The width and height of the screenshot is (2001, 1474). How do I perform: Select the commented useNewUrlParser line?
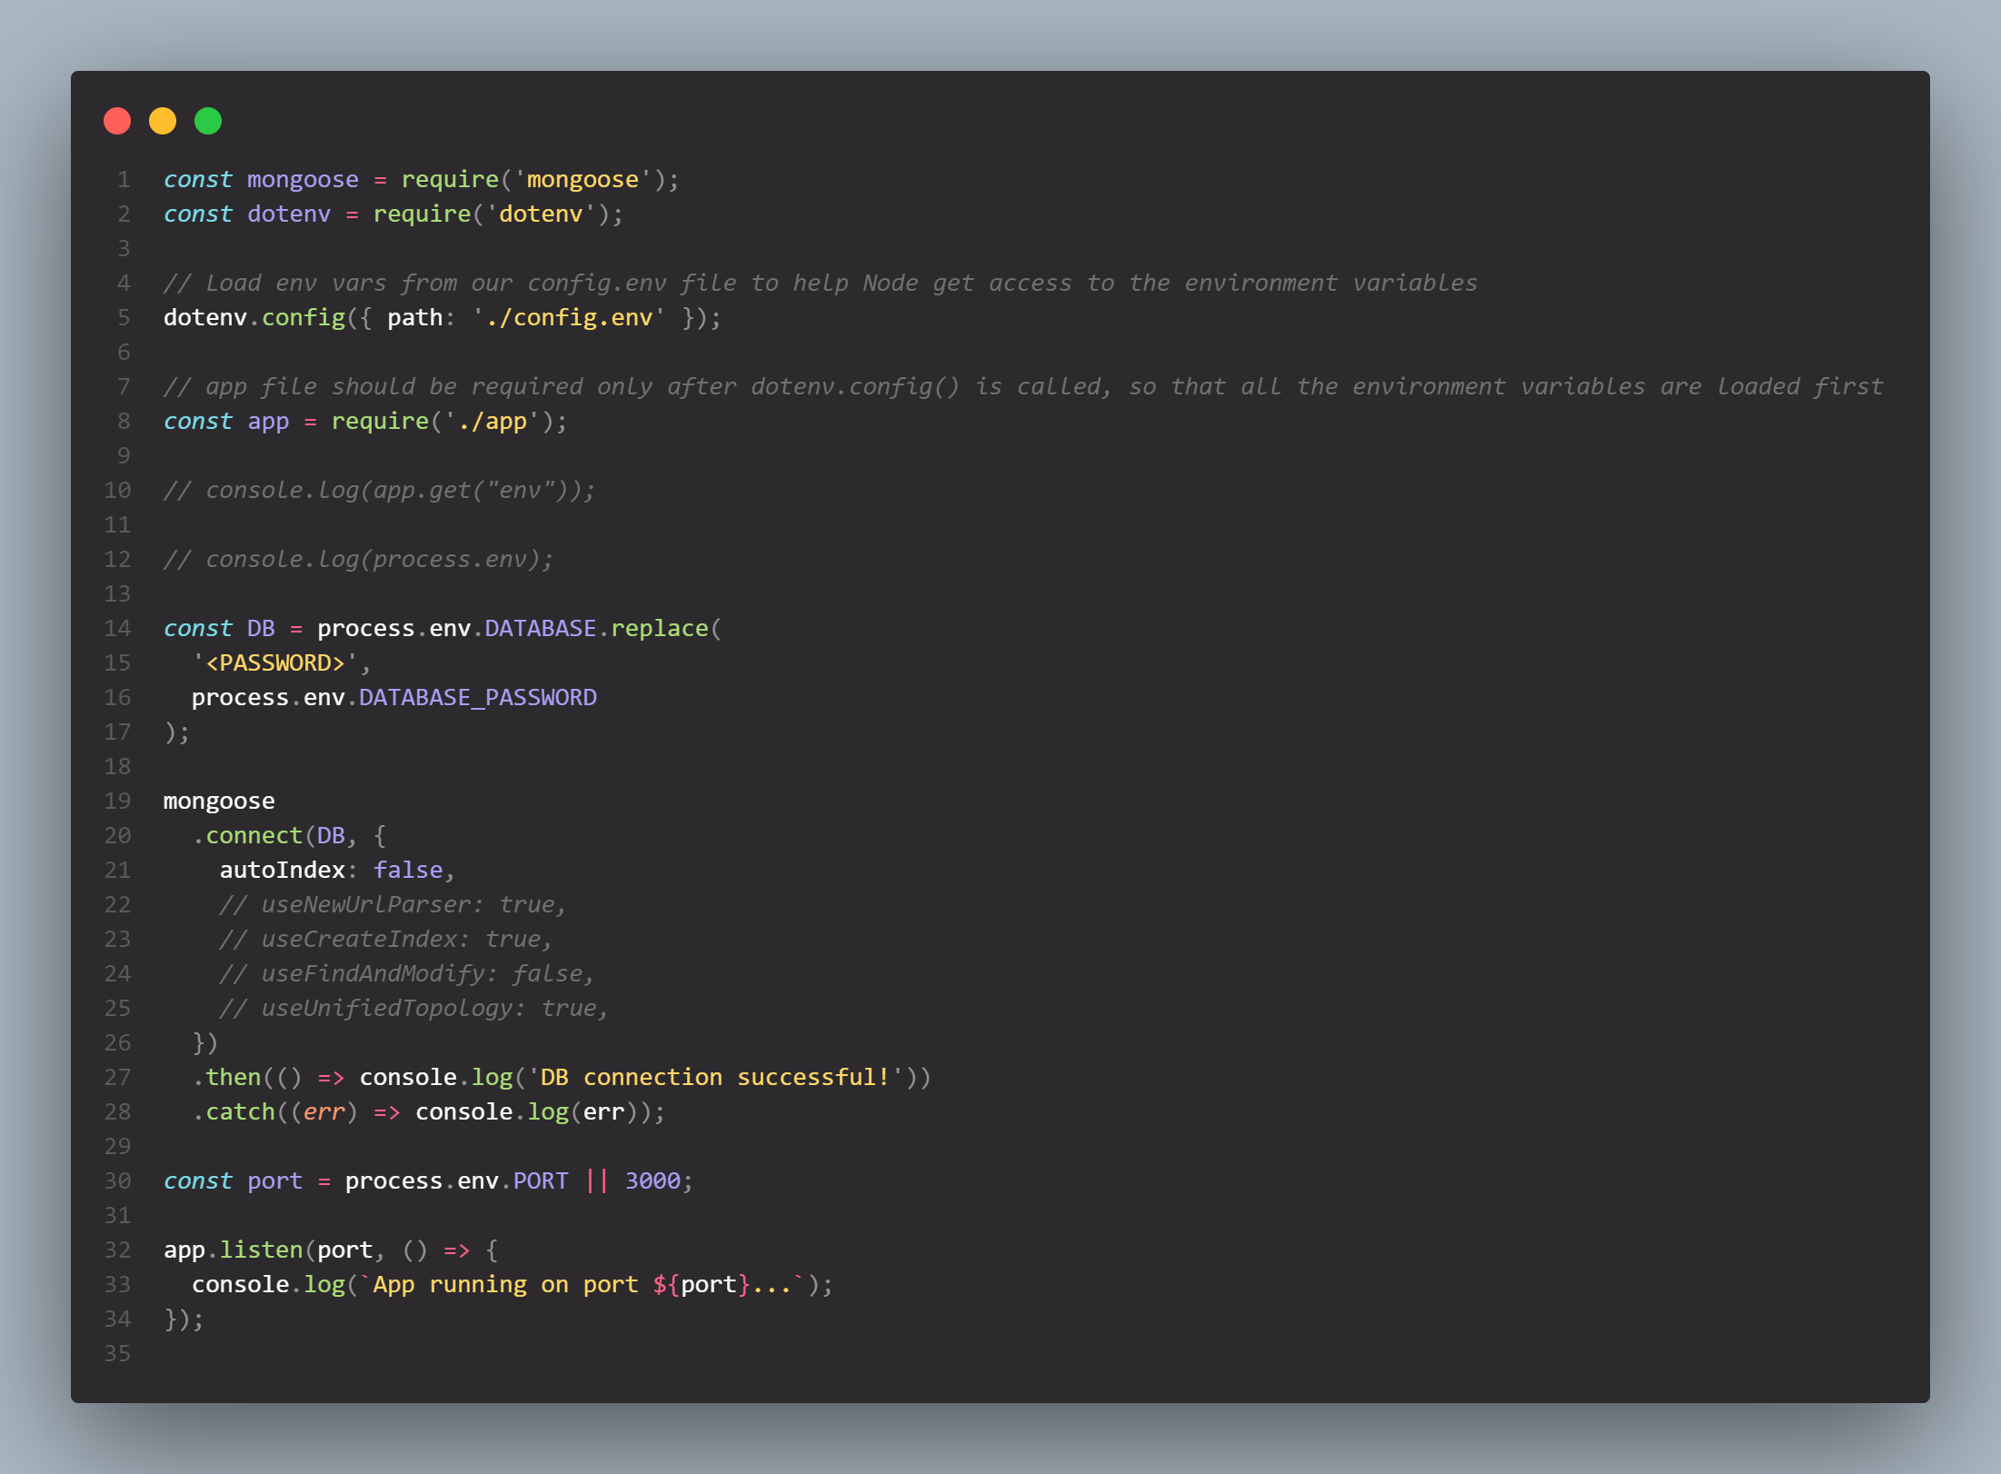[x=391, y=904]
